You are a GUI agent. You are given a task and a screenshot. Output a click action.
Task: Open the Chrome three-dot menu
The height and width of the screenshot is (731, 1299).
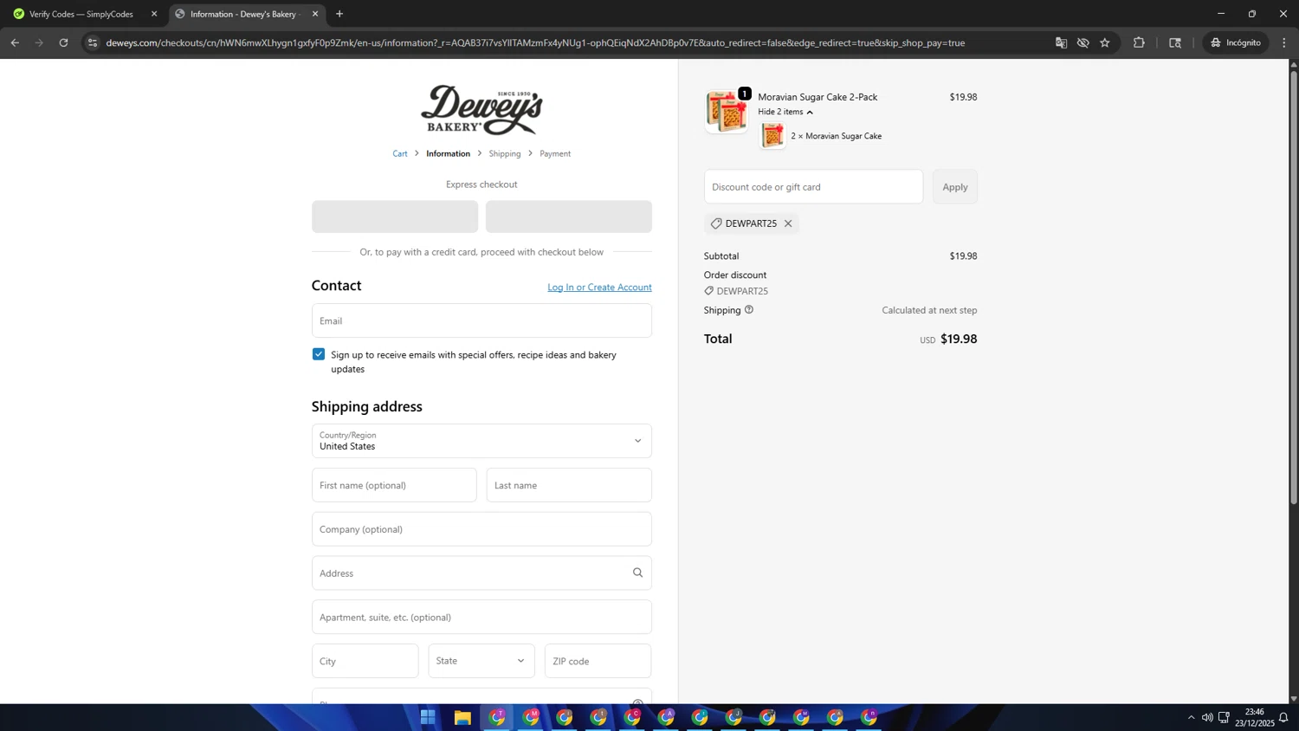1284,42
